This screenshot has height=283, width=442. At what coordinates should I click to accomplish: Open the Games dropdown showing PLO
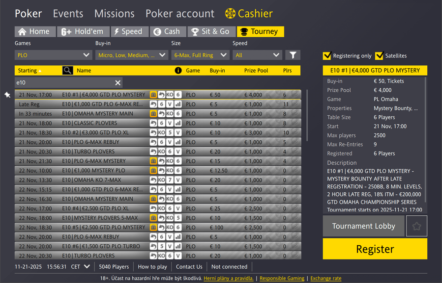[53, 55]
